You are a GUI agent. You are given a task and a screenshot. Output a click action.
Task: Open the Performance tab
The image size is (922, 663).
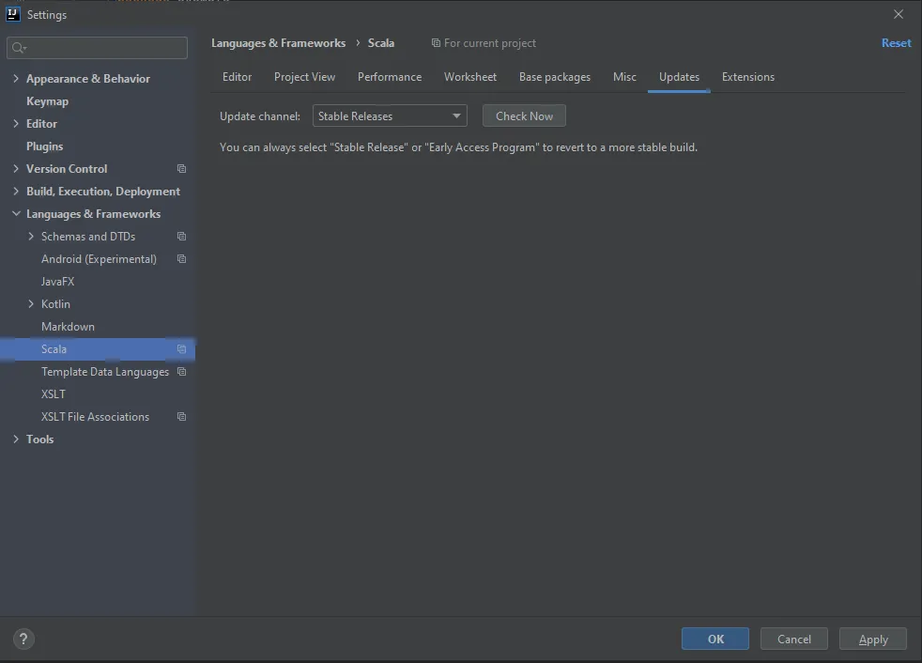point(390,77)
